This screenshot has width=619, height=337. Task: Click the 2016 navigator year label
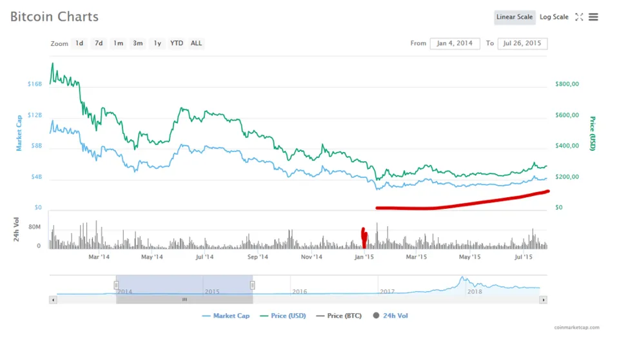[300, 292]
